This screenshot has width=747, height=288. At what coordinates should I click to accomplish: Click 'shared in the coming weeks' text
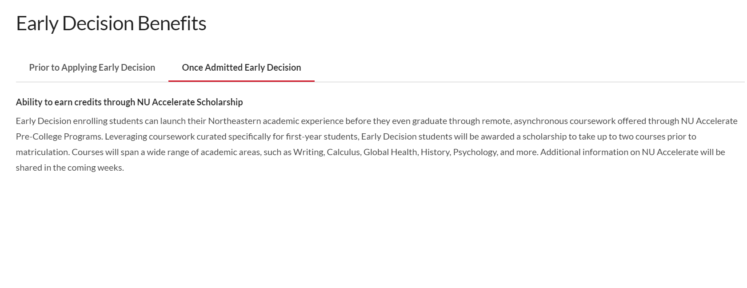point(70,168)
